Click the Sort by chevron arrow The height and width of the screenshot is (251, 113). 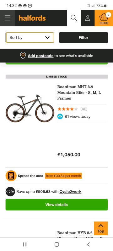point(47,37)
